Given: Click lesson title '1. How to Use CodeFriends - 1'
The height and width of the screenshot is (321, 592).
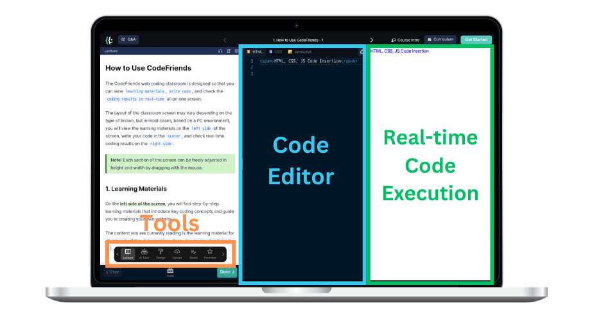Looking at the screenshot, I should coord(298,40).
